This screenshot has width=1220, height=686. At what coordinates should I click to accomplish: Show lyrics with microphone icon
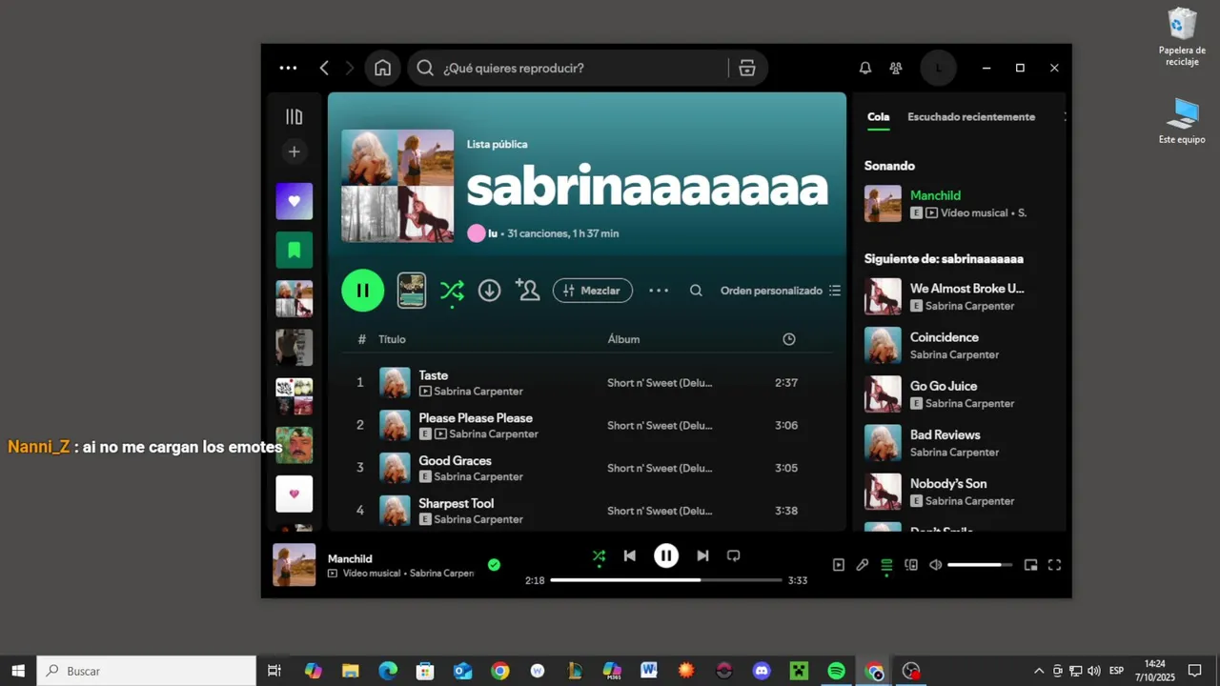pos(863,565)
